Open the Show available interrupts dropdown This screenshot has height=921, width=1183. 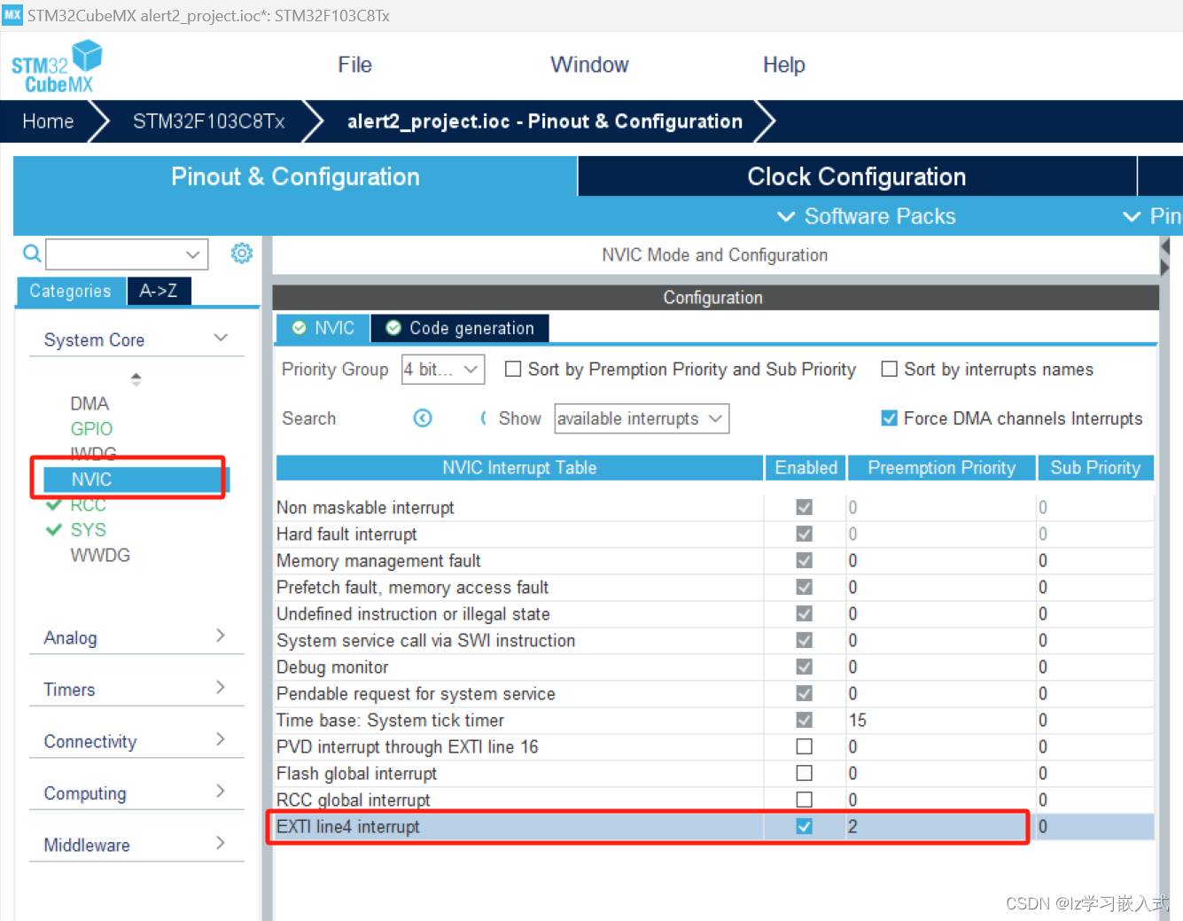click(642, 418)
